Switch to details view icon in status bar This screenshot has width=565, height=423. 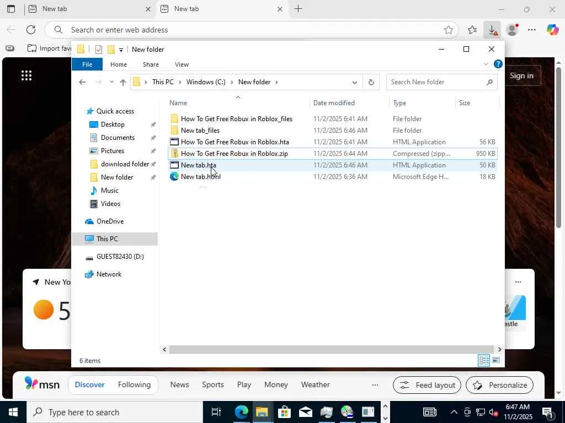point(484,360)
